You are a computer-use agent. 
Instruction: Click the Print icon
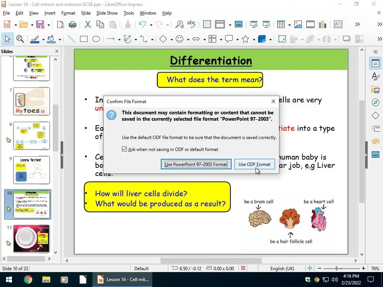[73, 24]
